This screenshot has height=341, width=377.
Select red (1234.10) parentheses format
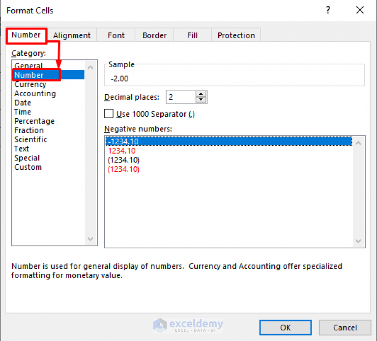pos(229,169)
